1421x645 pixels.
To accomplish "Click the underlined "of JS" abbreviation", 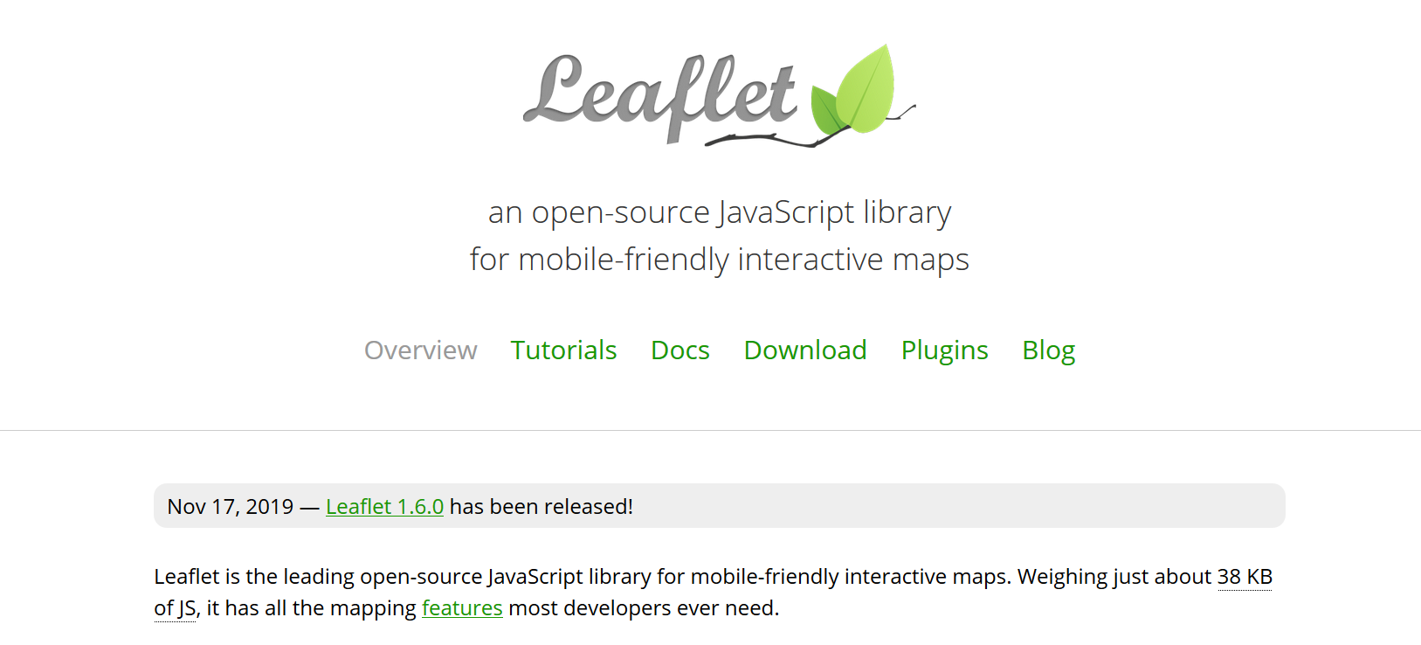I will [175, 608].
